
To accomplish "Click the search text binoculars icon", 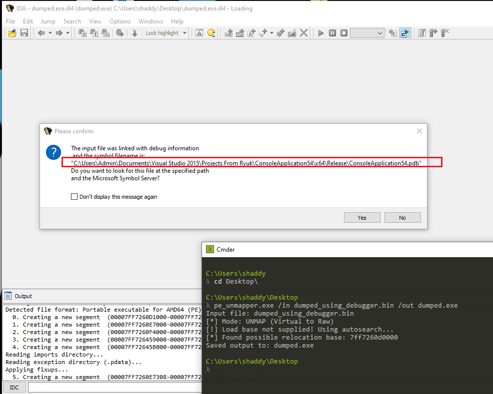I will point(94,33).
